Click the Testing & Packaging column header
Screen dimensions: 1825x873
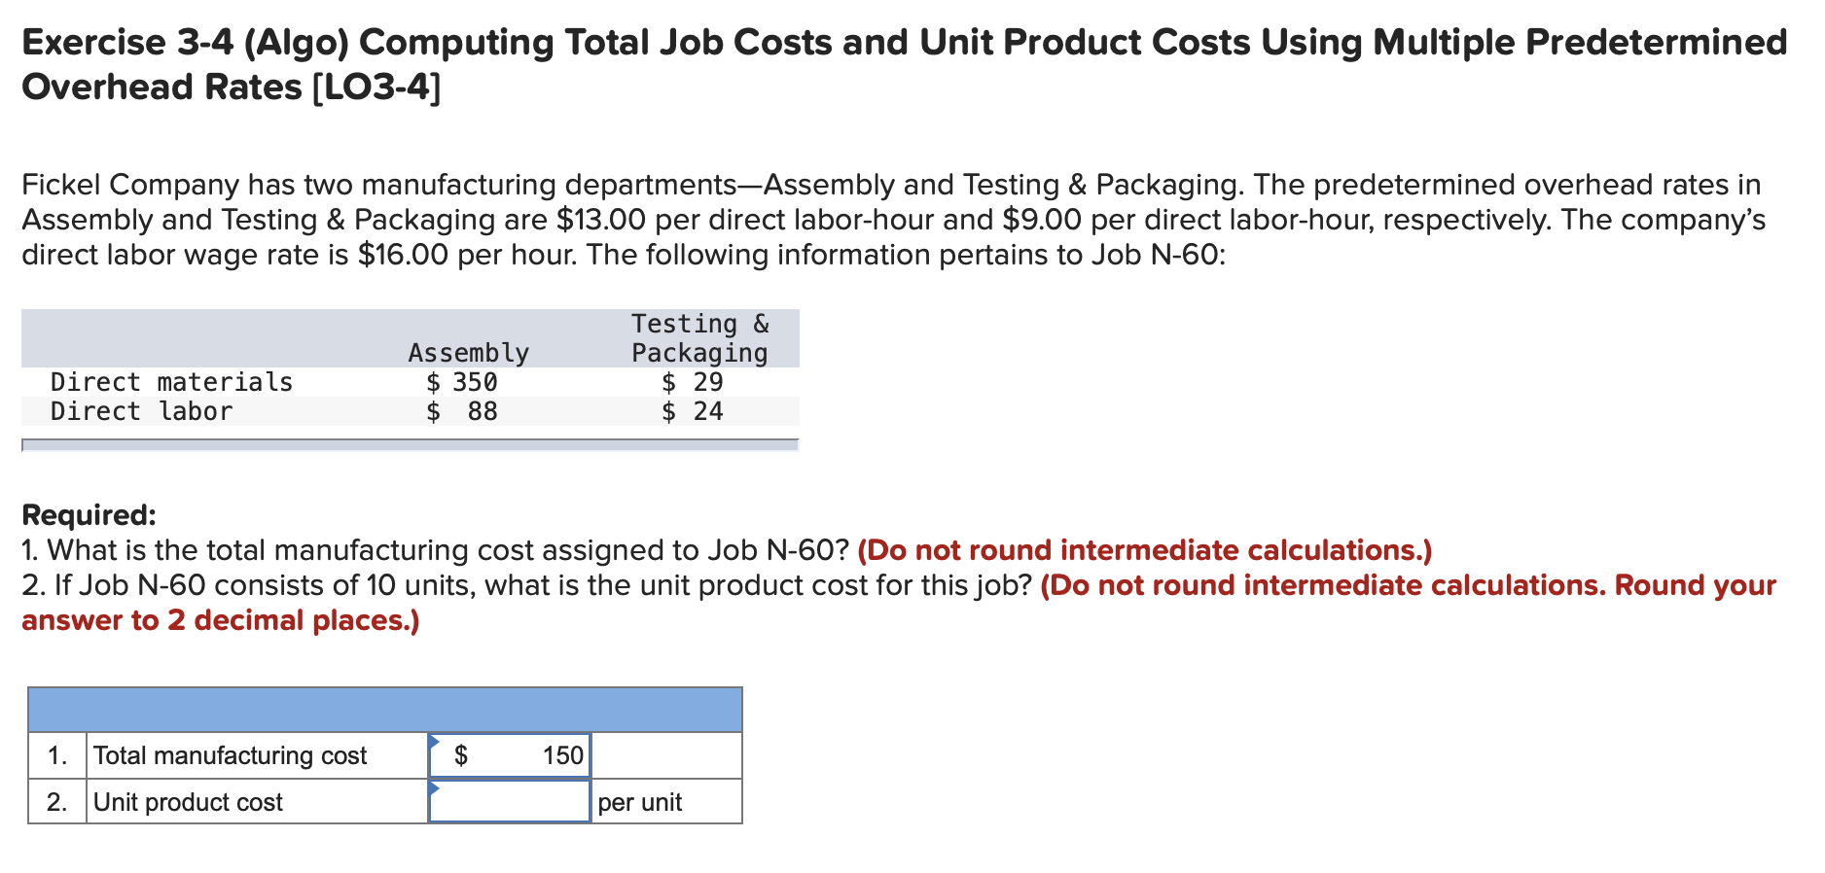coord(698,337)
